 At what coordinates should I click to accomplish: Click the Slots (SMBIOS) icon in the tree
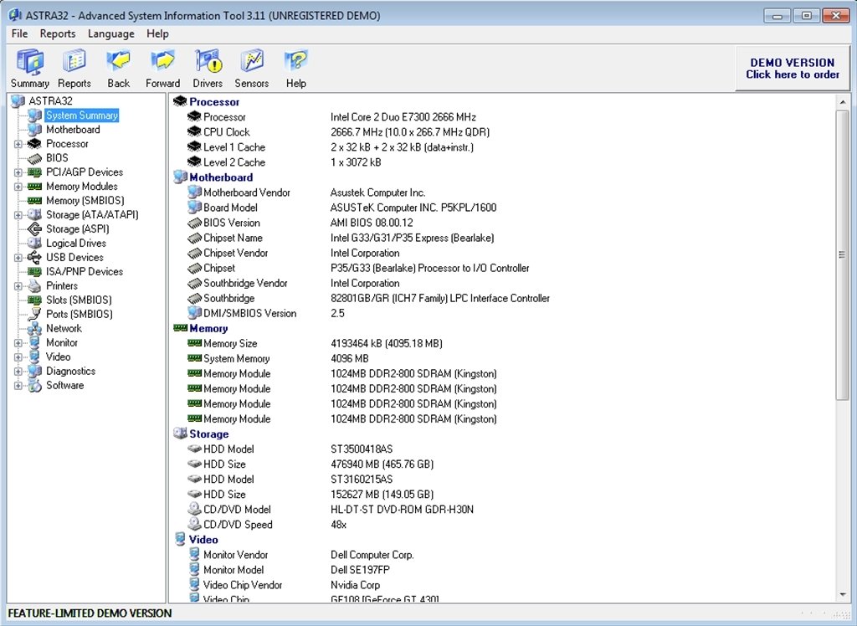coord(34,300)
